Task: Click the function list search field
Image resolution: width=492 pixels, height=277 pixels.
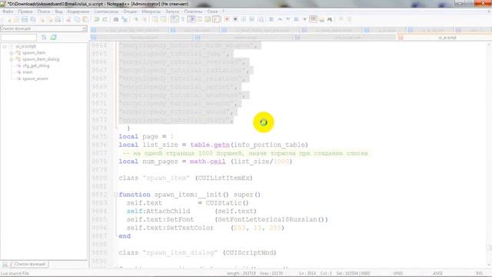Action: (18, 38)
